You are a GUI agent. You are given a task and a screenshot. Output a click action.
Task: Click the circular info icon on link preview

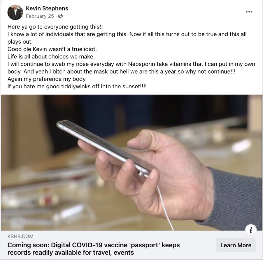pos(251,230)
